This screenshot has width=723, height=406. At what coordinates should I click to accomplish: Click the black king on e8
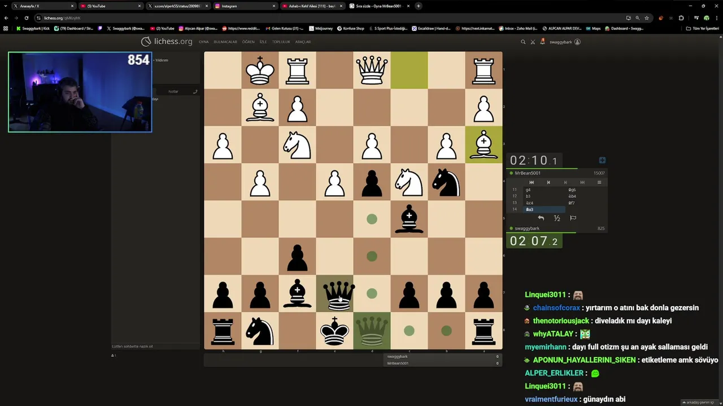pos(334,331)
